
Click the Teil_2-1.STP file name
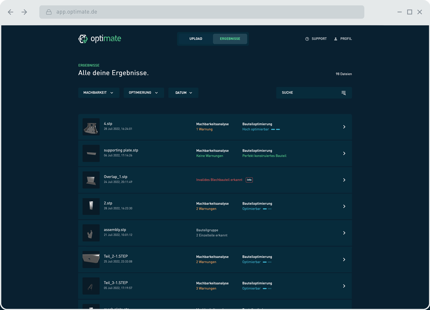point(116,256)
